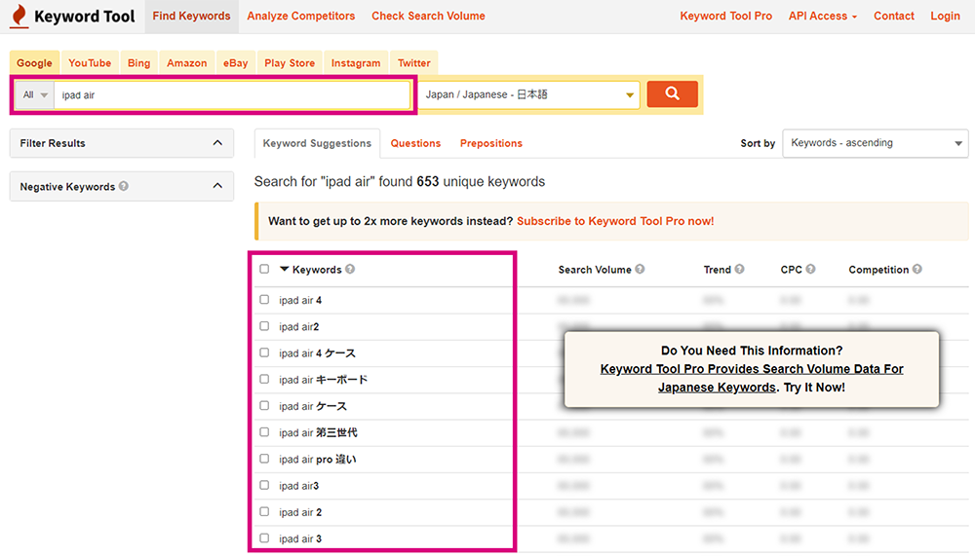Check the box for 'ipad air3'

[264, 485]
